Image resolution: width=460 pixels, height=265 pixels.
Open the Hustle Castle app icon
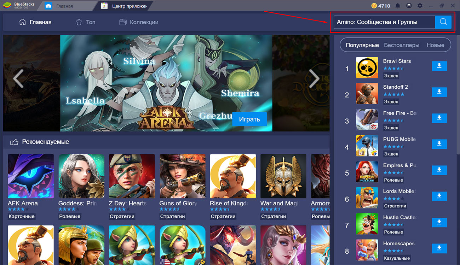click(367, 224)
